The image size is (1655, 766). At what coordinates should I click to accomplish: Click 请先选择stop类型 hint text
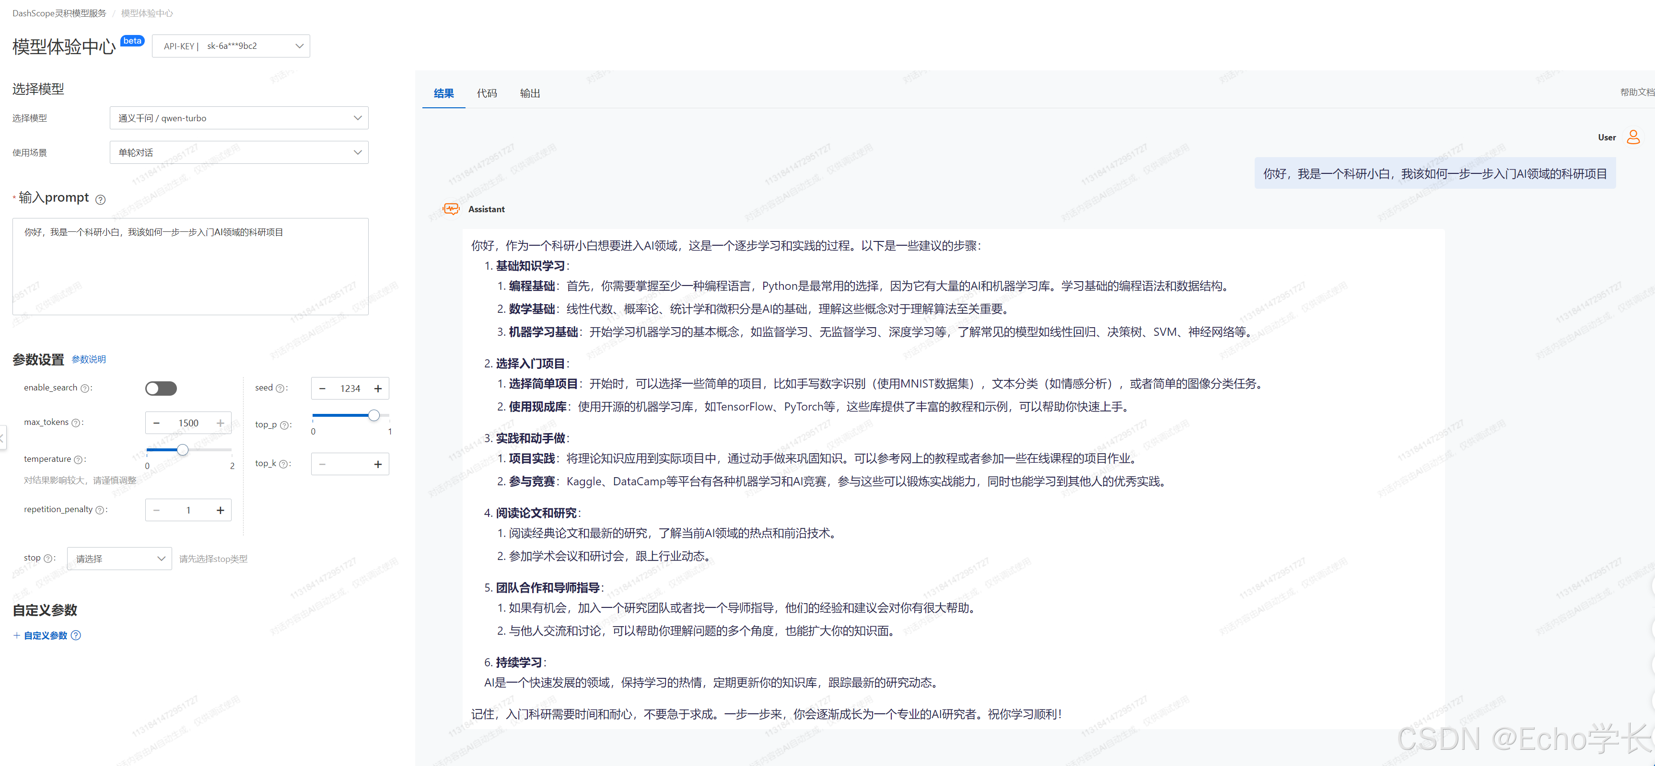point(213,559)
